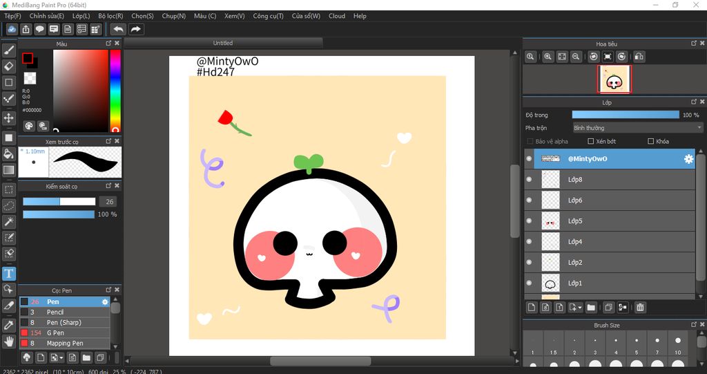
Task: Activate the Text tool
Action: (x=8, y=273)
